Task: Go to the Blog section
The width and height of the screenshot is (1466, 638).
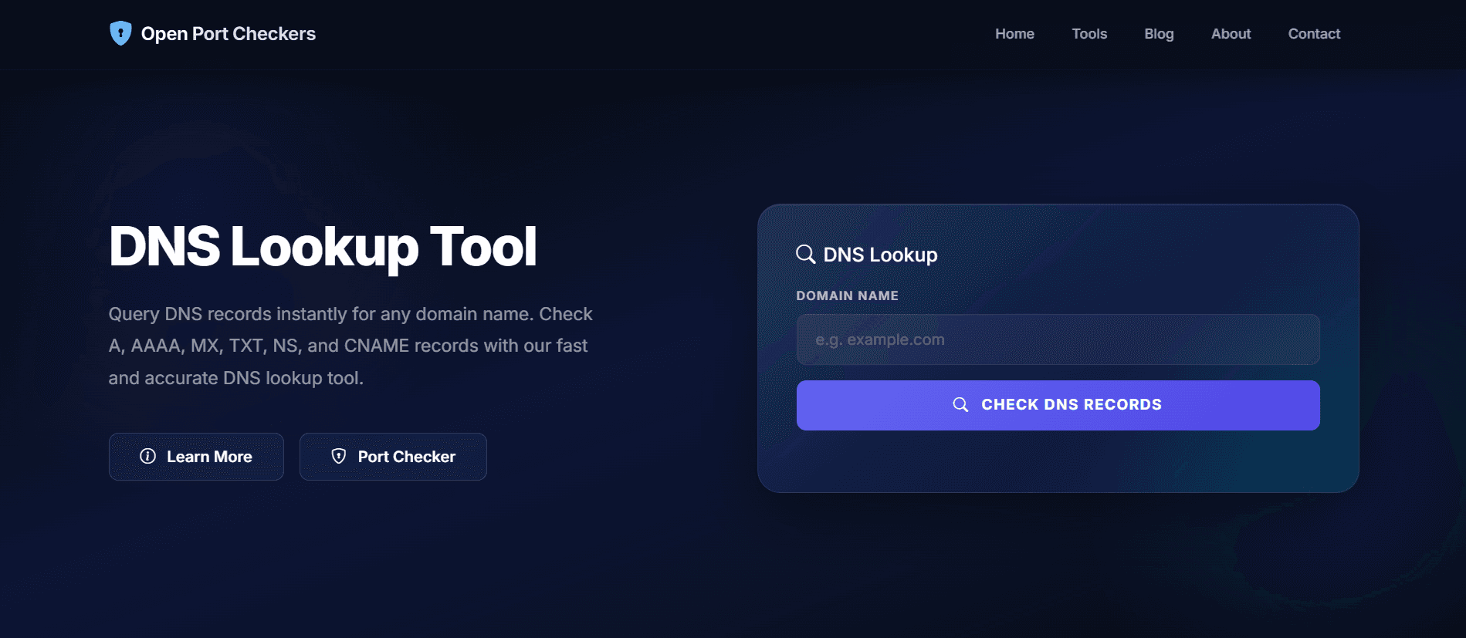Action: tap(1158, 34)
